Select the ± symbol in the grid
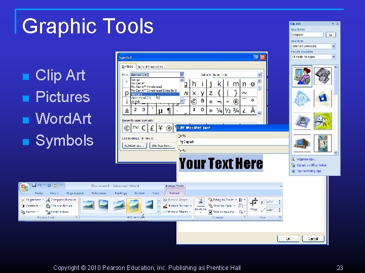The image size is (365, 273). (x=127, y=111)
